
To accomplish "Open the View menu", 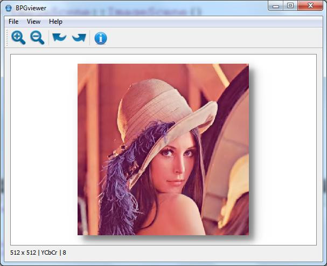I will (x=33, y=22).
